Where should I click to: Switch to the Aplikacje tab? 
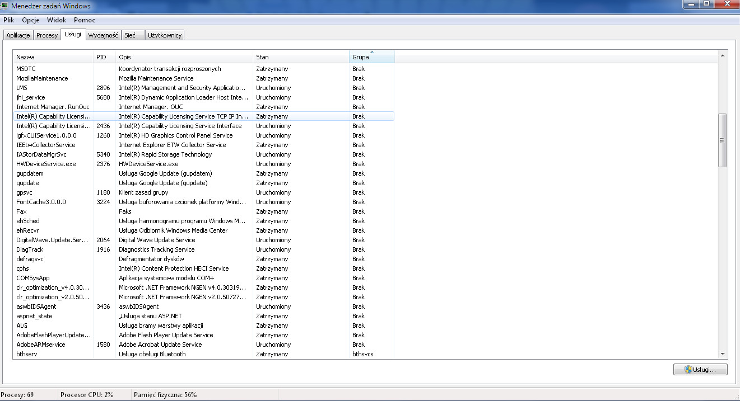point(18,35)
